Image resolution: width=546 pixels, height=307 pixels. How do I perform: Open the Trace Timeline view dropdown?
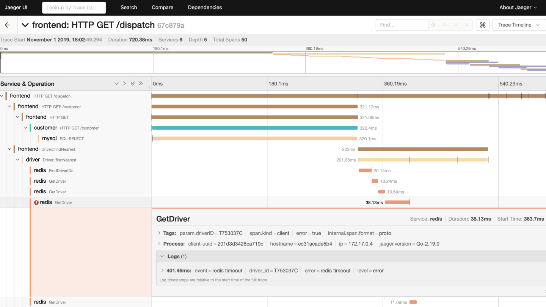(x=519, y=25)
